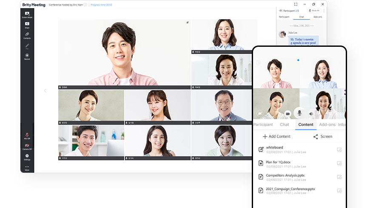
Task: Switch to the Participant tab in the desktop panel
Action: [x=284, y=17]
